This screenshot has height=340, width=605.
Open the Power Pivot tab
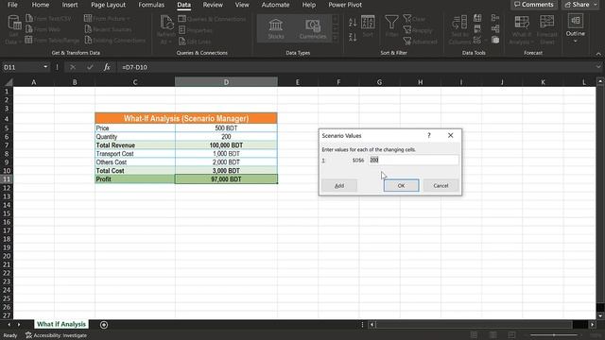tap(345, 5)
